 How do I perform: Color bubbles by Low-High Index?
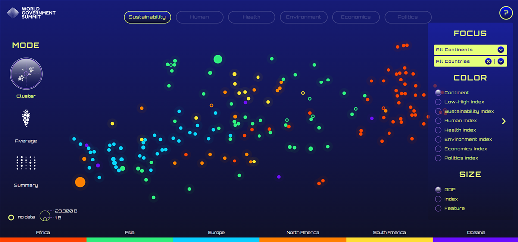pyautogui.click(x=438, y=102)
